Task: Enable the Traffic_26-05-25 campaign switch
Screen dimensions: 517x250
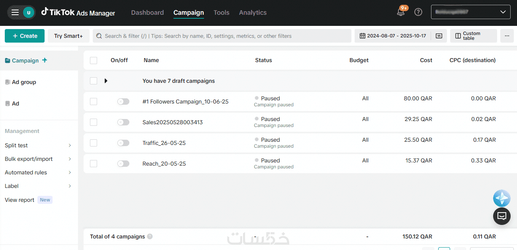Action: 123,143
